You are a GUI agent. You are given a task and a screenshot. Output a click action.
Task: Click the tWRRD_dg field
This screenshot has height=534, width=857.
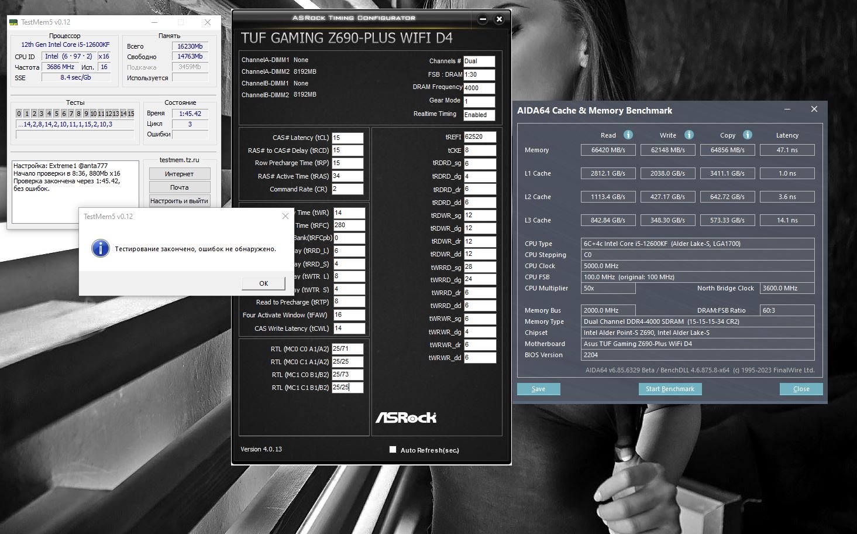click(x=480, y=279)
